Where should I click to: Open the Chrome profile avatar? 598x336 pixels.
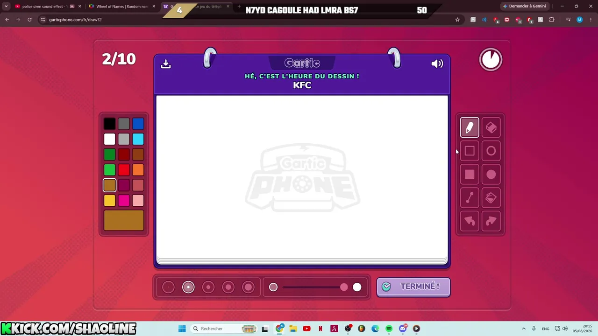click(579, 20)
